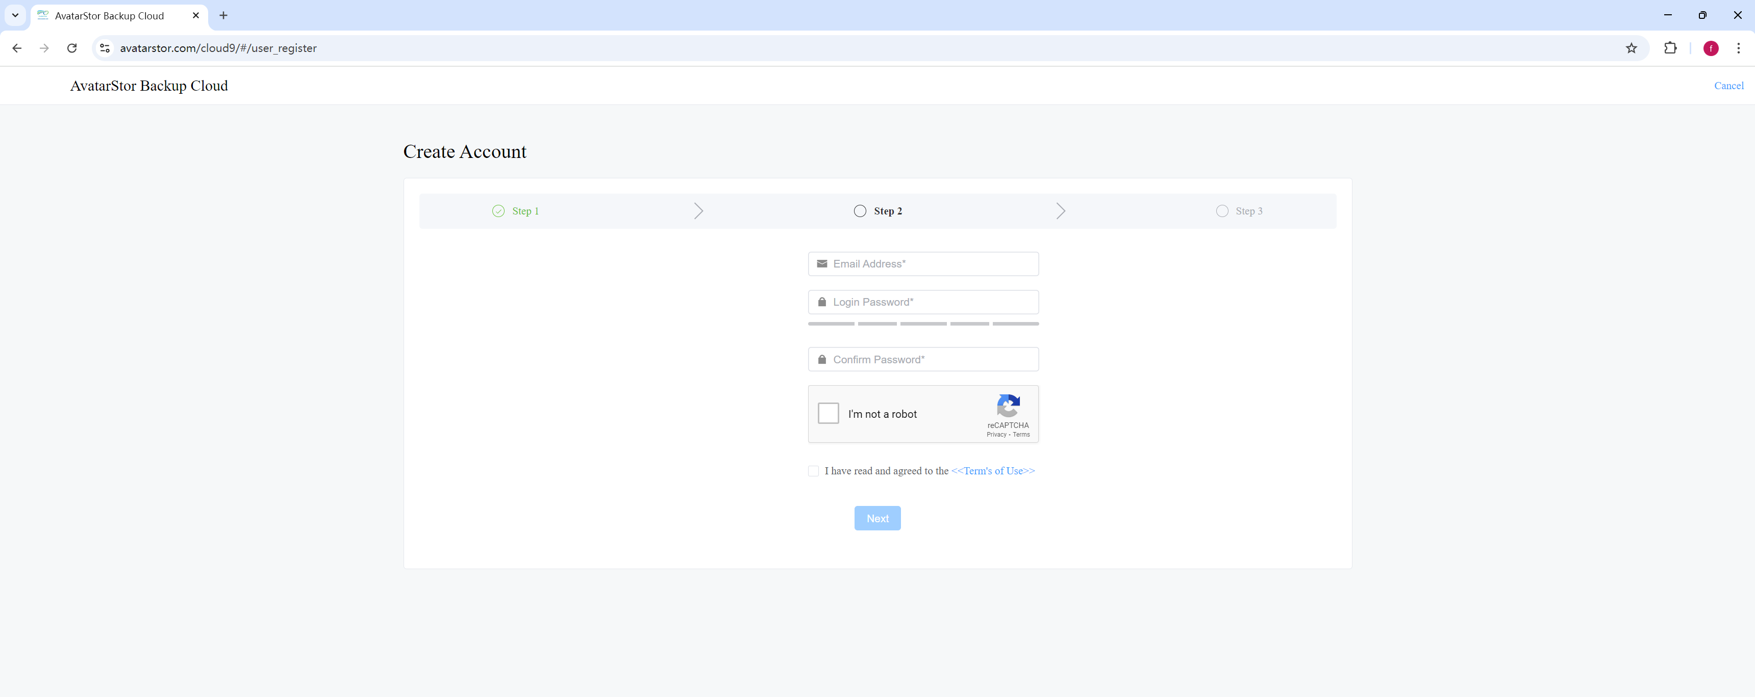The width and height of the screenshot is (1755, 697).
Task: Click the chevron after Step 1
Action: coord(698,211)
